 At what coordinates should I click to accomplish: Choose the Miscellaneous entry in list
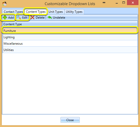pos(70,44)
